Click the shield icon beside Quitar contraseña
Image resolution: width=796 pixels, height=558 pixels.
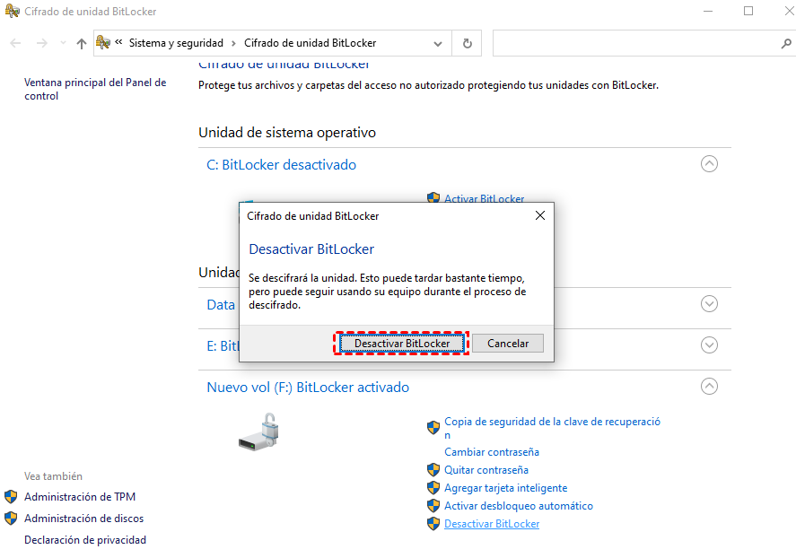pos(433,469)
